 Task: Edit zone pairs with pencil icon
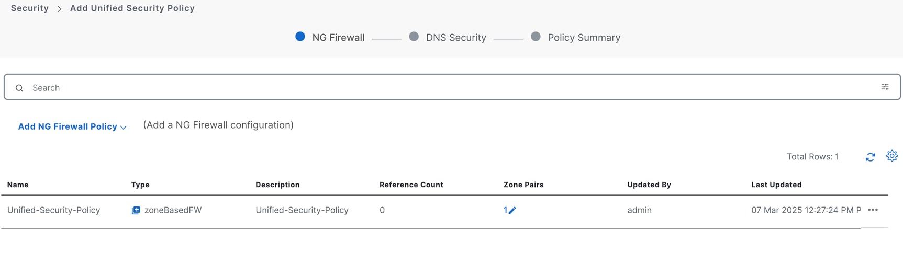[512, 210]
